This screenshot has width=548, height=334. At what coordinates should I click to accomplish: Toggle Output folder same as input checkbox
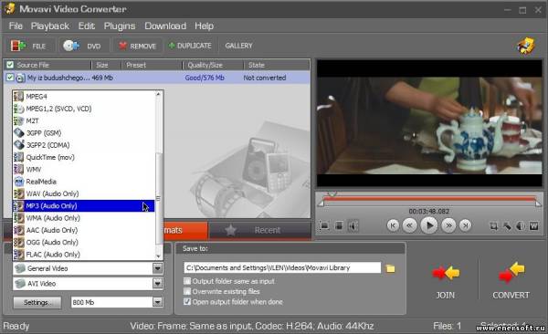(x=187, y=281)
